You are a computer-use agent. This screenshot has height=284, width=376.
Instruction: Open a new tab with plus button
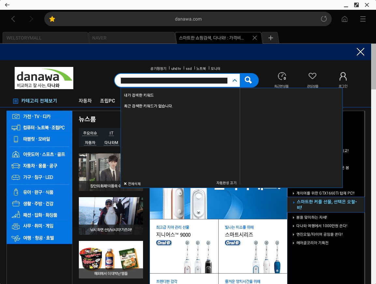tap(270, 38)
